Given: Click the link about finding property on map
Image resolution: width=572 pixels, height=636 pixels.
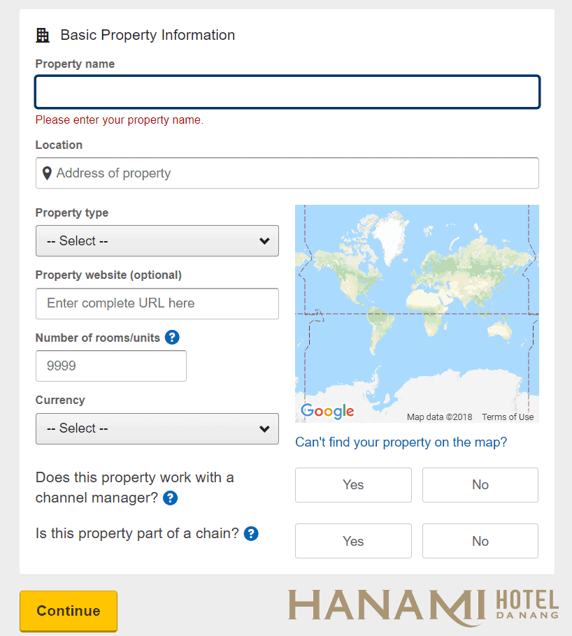Looking at the screenshot, I should click(x=401, y=442).
